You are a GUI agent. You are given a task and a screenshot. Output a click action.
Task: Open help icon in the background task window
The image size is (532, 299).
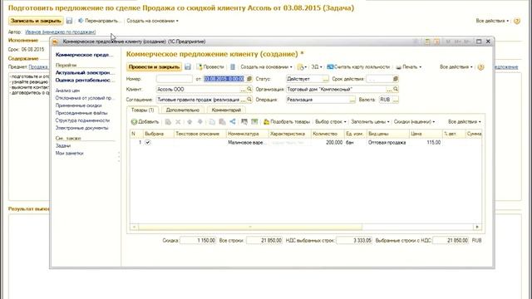pos(517,21)
